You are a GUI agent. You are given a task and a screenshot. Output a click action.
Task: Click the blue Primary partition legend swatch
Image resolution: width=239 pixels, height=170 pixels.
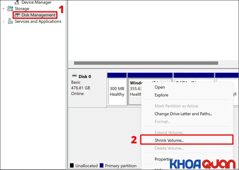point(101,166)
